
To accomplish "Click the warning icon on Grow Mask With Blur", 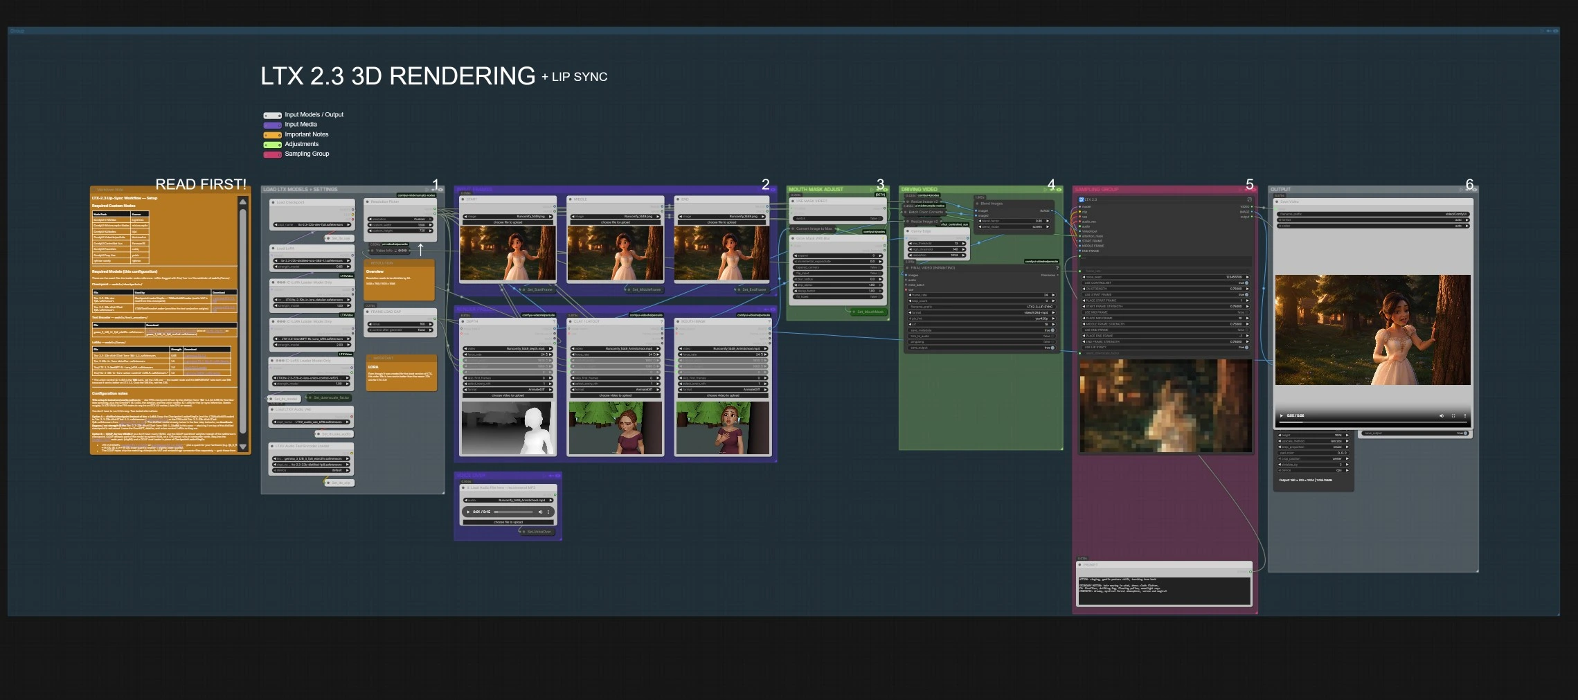I will [x=883, y=238].
